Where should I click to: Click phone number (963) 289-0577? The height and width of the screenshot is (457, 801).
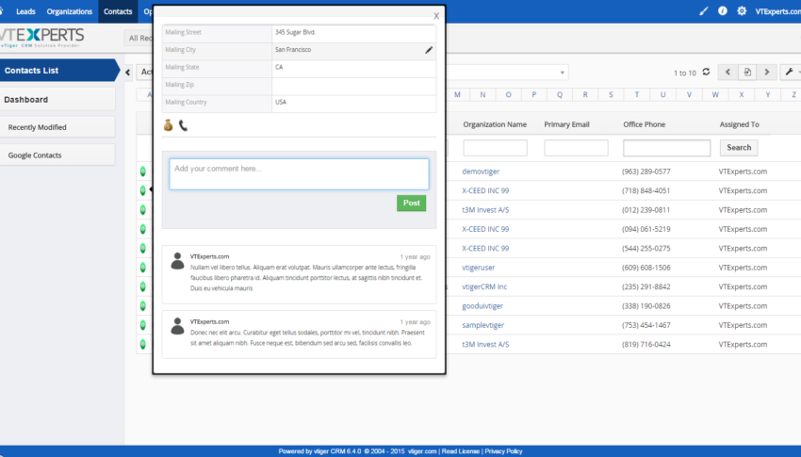646,171
